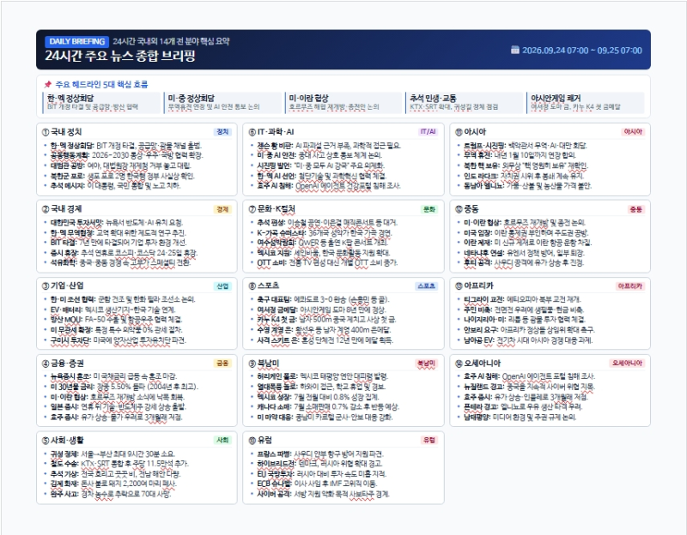Click the 뉴질랜드 경고 bullet in 오세아니아
Viewport: 687px width, 535px height.
click(529, 387)
